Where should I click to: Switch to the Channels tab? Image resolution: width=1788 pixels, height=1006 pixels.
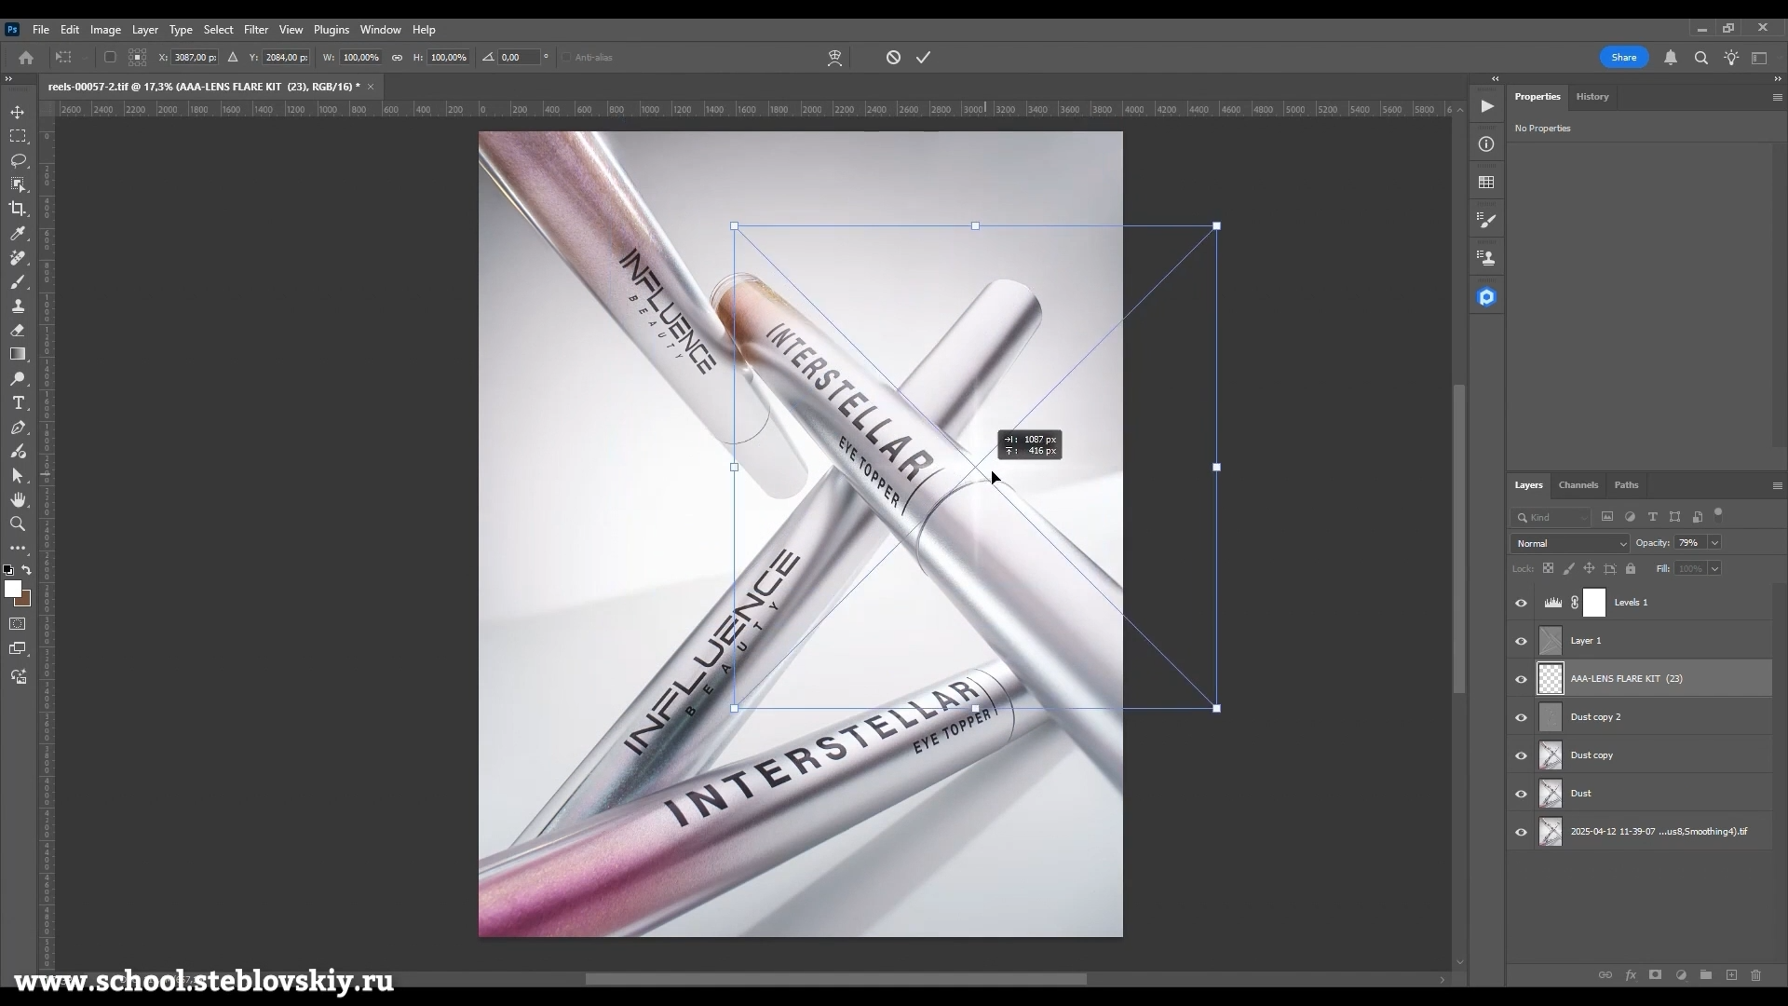1578,485
